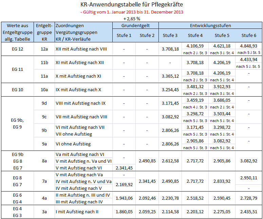Screen dimensions: 263x219
Task: Select pay group '4a'
Action: tap(44, 198)
